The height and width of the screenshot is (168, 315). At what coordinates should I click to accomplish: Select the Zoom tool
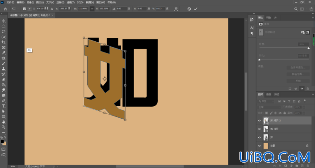(x=4, y=127)
